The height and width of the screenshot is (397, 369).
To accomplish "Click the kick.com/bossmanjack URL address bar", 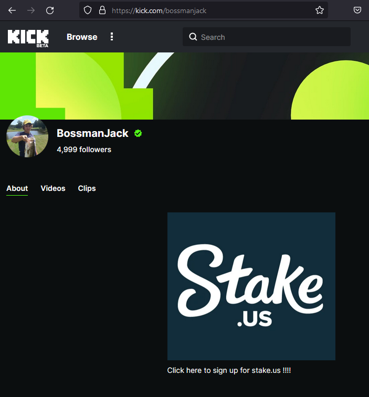I will tap(204, 10).
